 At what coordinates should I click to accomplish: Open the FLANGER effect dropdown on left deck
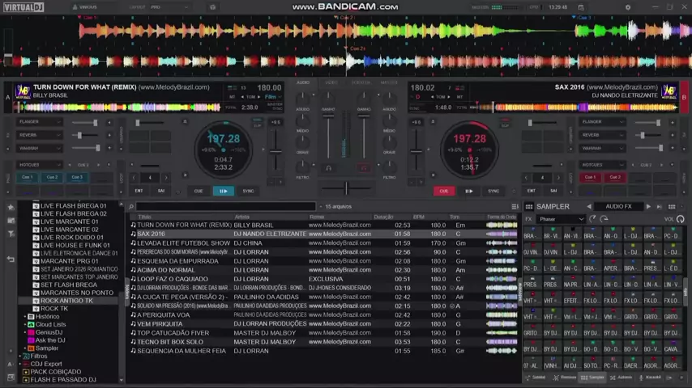(x=38, y=122)
